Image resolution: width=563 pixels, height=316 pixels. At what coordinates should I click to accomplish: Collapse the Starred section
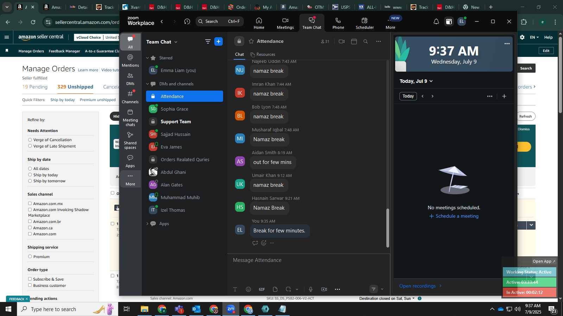pyautogui.click(x=147, y=58)
